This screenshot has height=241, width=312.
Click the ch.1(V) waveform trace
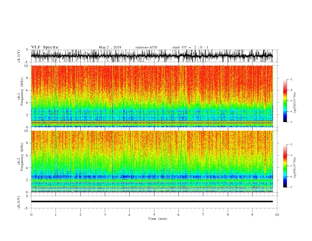pos(152,56)
